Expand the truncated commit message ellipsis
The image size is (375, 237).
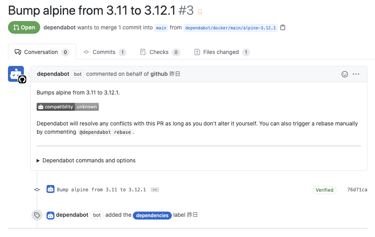click(154, 189)
